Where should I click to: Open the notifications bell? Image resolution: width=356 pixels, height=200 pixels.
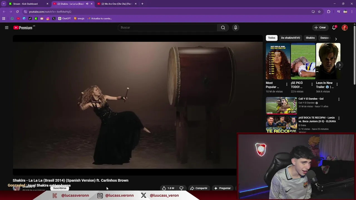point(334,27)
